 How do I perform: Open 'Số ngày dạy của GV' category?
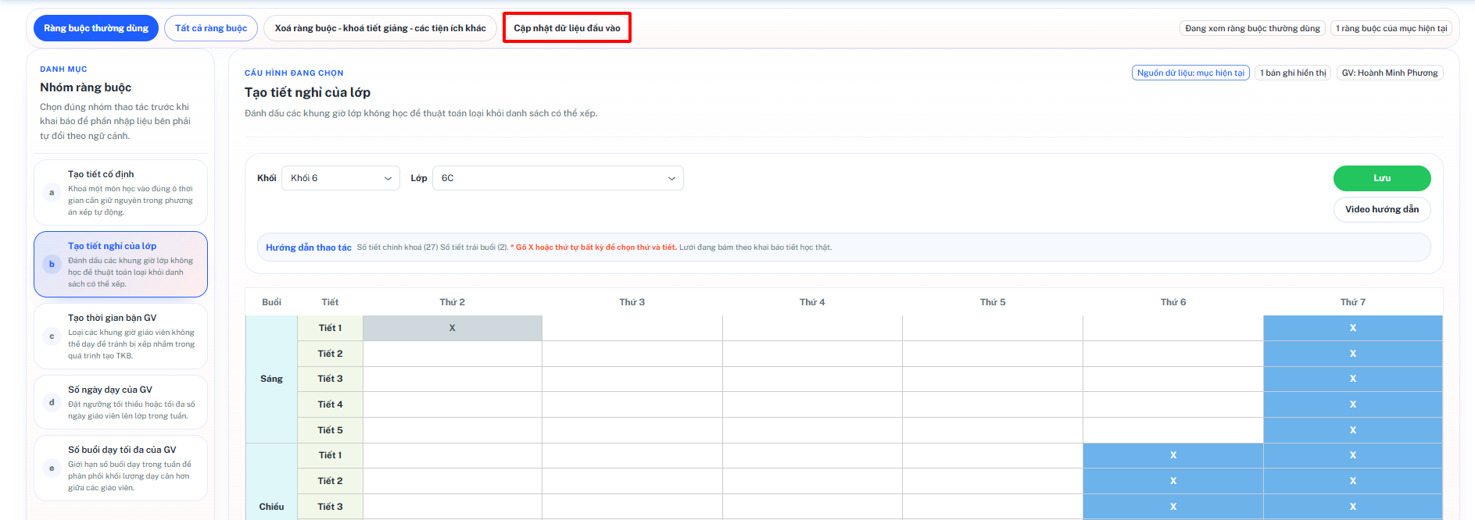point(120,402)
